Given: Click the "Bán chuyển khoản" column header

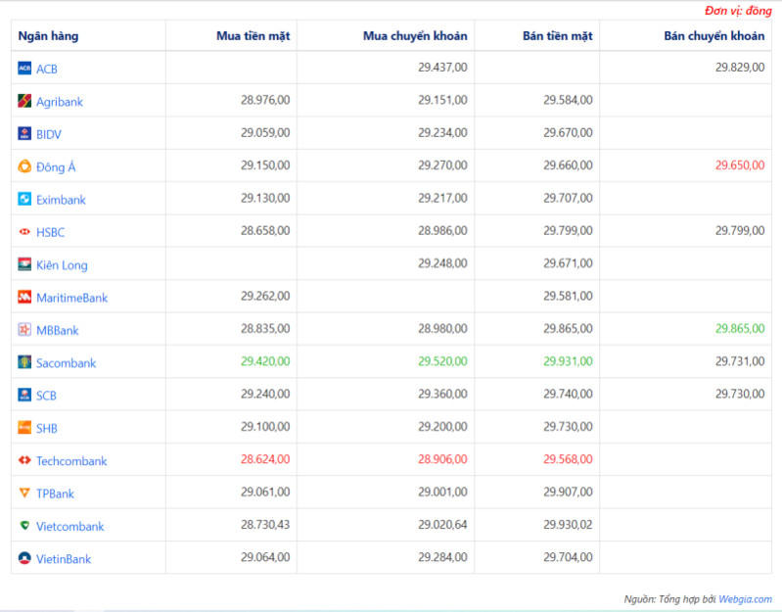Looking at the screenshot, I should click(x=713, y=36).
